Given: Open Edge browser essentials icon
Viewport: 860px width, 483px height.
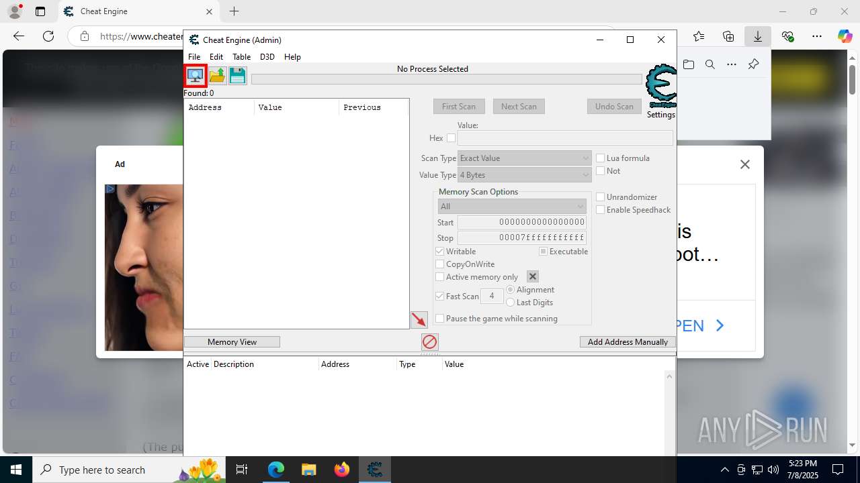Looking at the screenshot, I should (787, 36).
